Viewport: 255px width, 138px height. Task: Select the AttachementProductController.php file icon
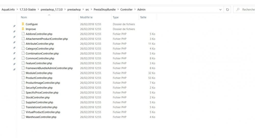click(23, 39)
